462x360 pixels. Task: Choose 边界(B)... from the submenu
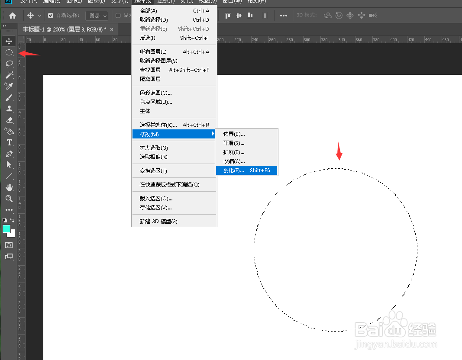tap(247, 134)
